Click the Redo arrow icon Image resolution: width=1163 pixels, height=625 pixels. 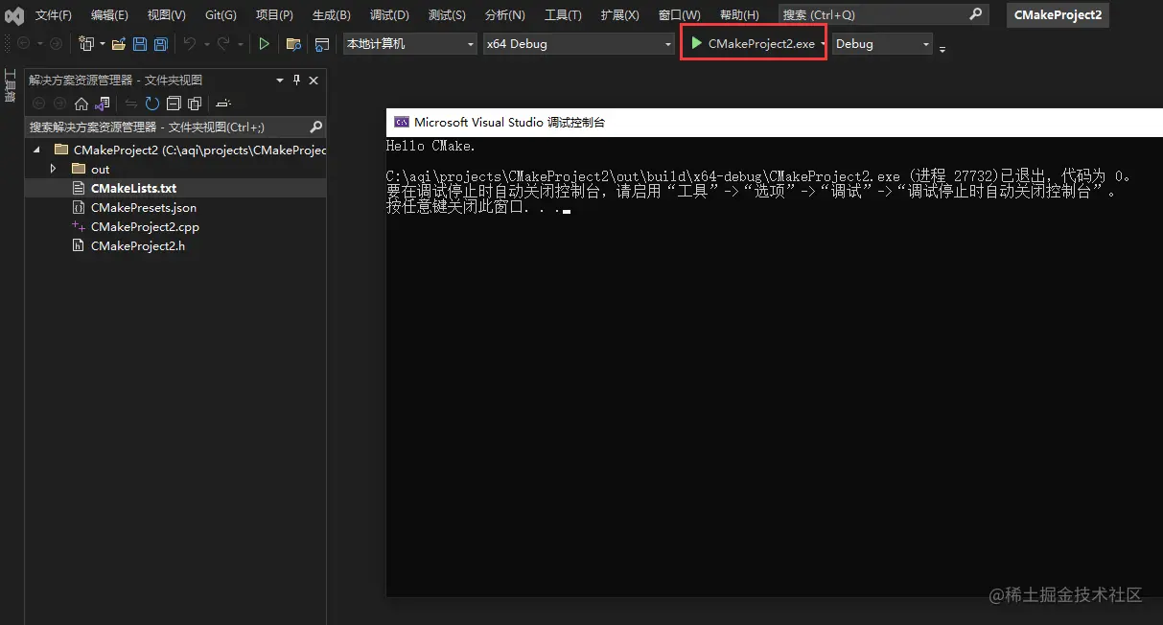(224, 44)
